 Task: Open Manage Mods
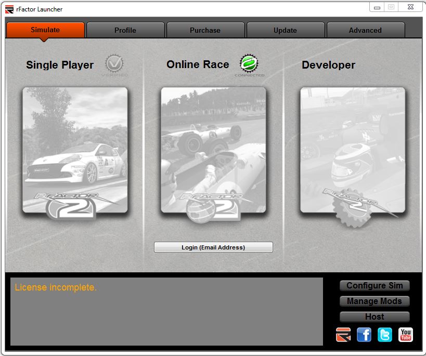[375, 301]
